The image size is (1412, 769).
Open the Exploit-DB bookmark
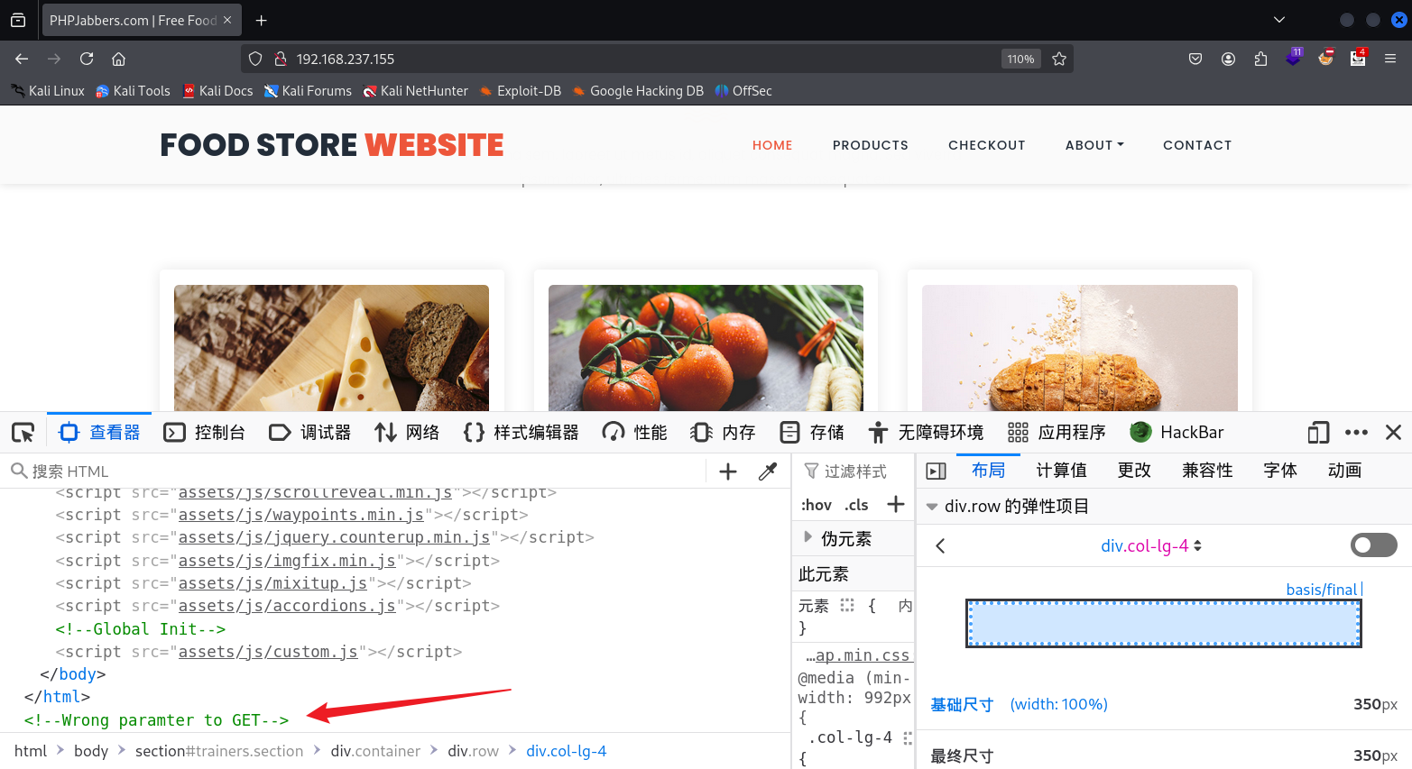coord(521,91)
